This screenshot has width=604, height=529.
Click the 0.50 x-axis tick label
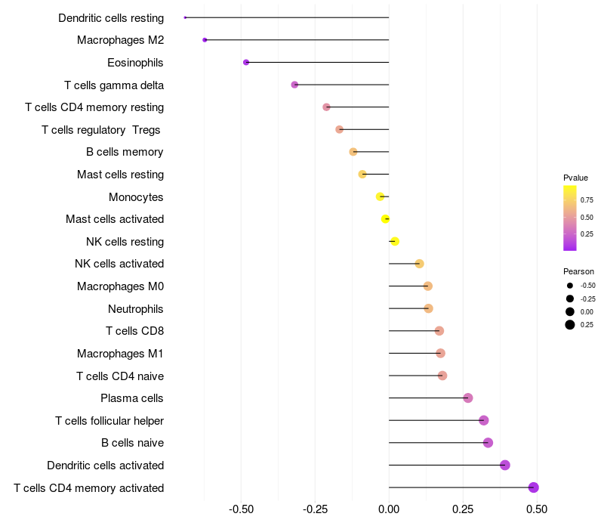click(x=537, y=510)
